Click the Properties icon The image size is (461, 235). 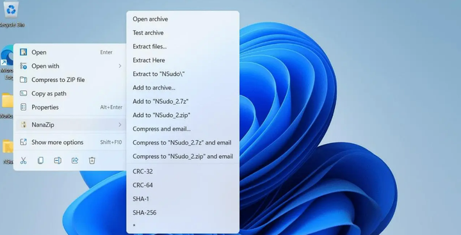23,107
